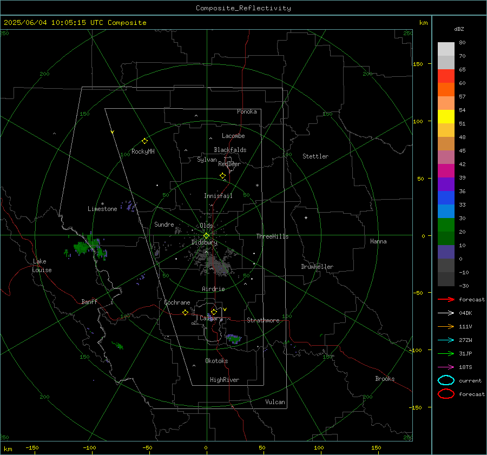Click the Ponoka city label
The width and height of the screenshot is (487, 455).
click(247, 111)
